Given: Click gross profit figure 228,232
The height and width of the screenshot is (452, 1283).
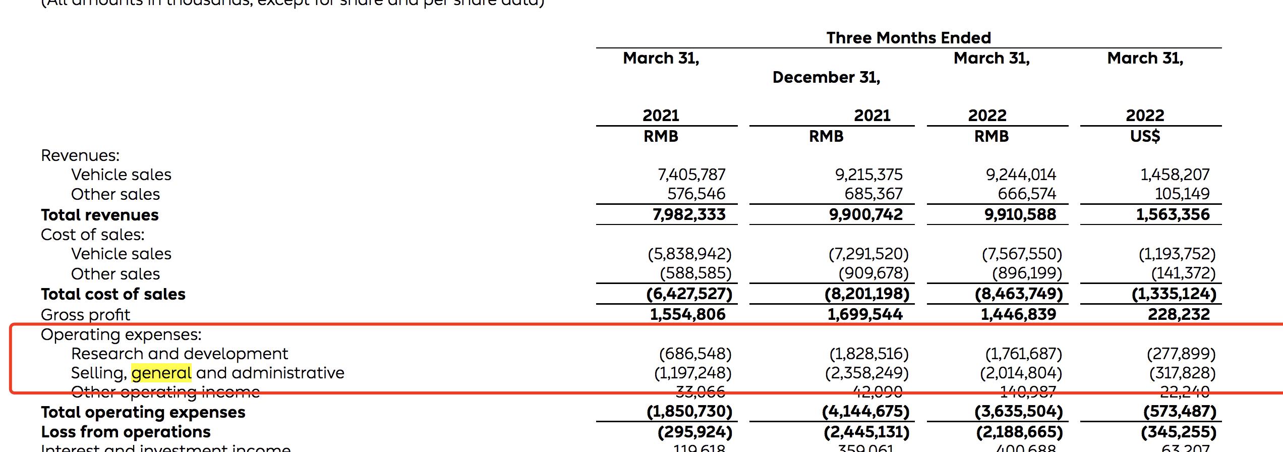Looking at the screenshot, I should (x=1179, y=314).
